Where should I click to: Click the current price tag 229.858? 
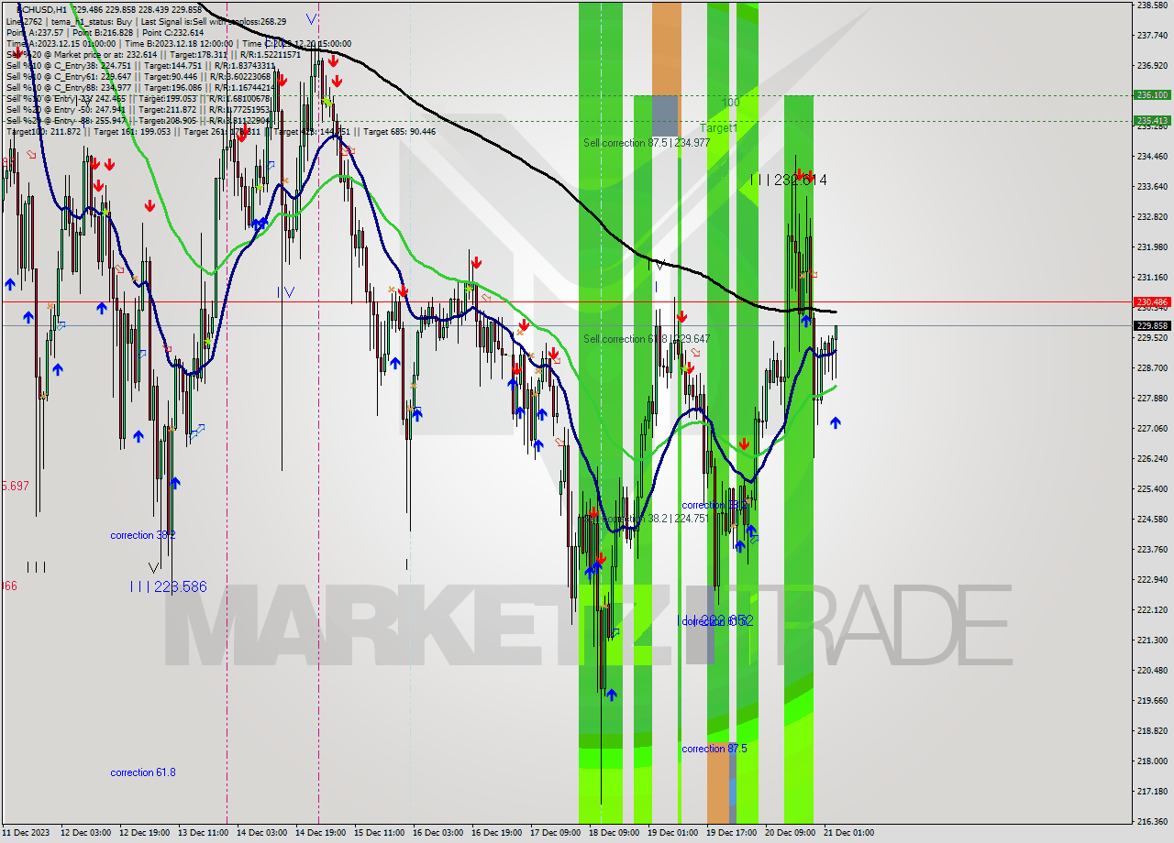pos(1152,325)
